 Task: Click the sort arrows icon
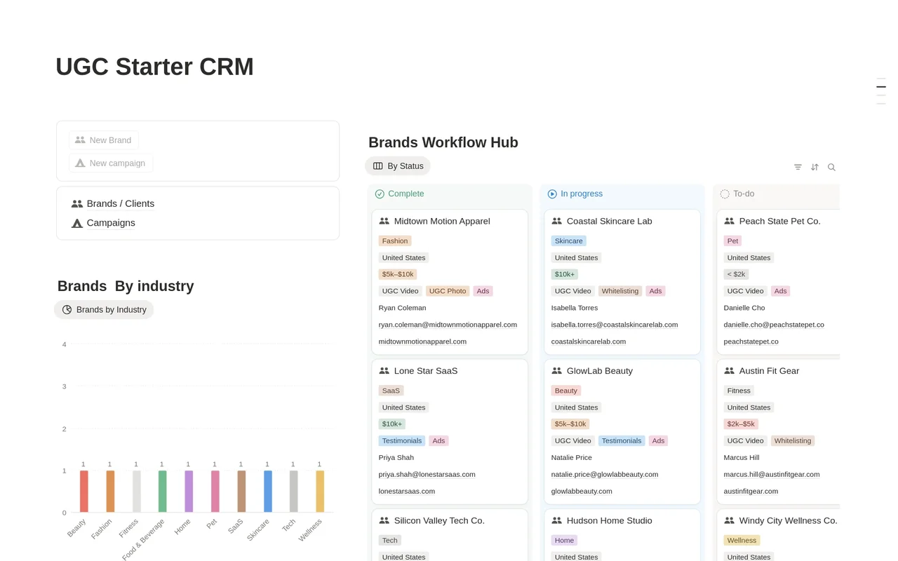[815, 167]
